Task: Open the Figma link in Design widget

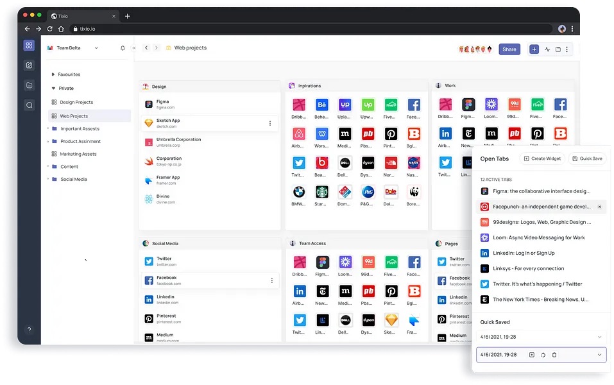Action: pyautogui.click(x=210, y=104)
